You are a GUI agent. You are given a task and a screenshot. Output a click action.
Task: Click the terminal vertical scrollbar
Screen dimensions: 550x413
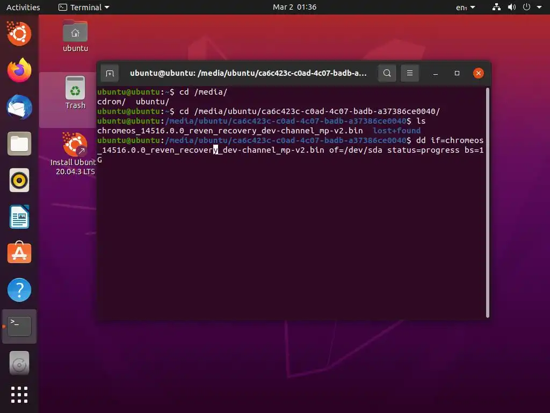click(x=488, y=203)
